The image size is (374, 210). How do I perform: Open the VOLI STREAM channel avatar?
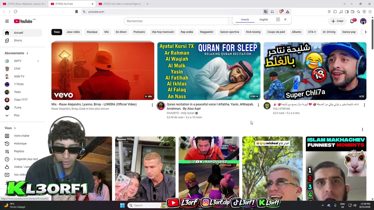tap(267, 106)
